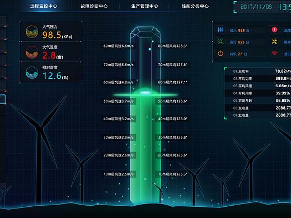Image resolution: width=291 pixels, height=218 pixels.
Task: Switch to the 故障诊断中心 tab
Action: coord(94,6)
